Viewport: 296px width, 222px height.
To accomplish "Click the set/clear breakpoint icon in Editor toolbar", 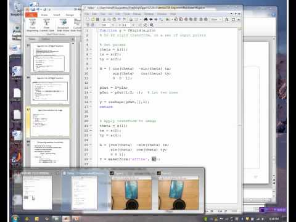I will (176, 19).
